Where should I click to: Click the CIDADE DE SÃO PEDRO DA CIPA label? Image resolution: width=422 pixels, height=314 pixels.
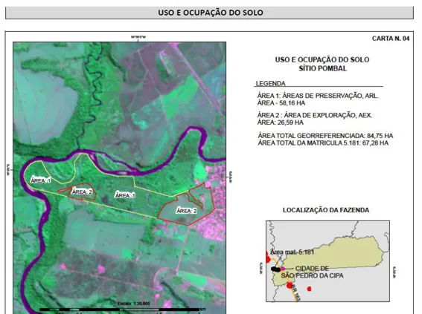[312, 272]
